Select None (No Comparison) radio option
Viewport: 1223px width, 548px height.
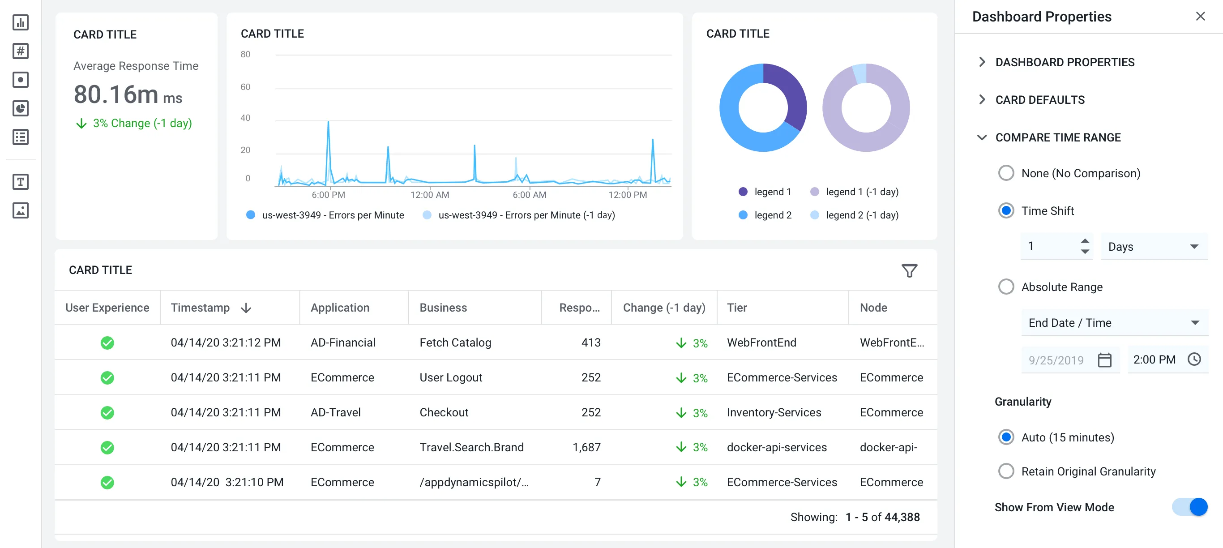click(x=1005, y=173)
